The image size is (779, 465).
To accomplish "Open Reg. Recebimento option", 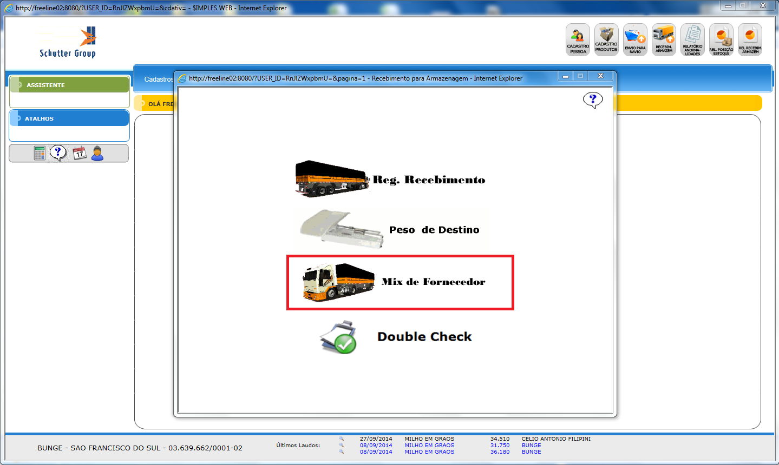I will (390, 180).
